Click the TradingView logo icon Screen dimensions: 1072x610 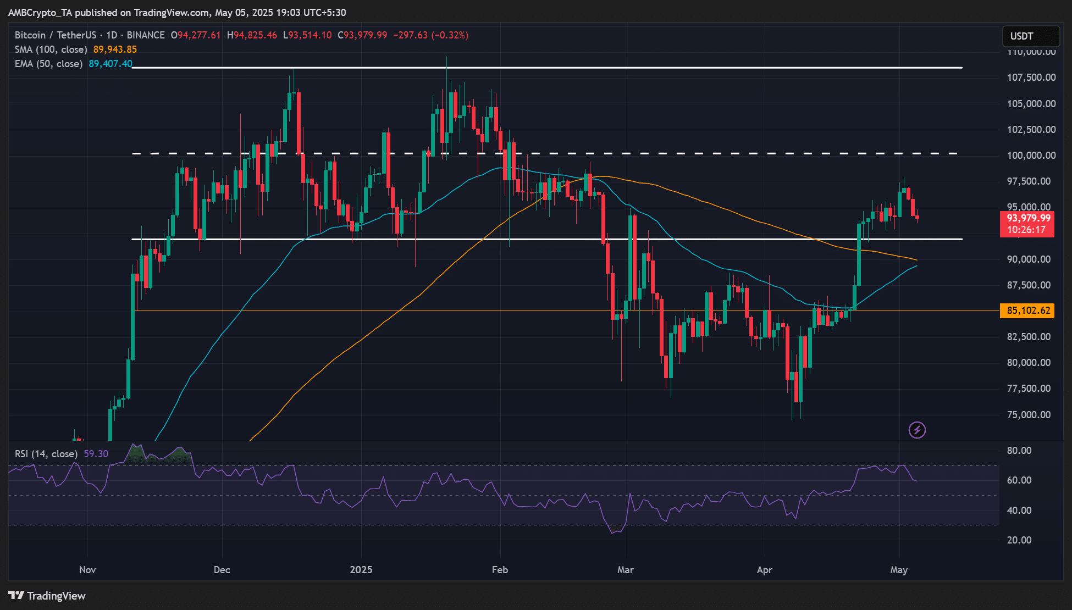16,596
